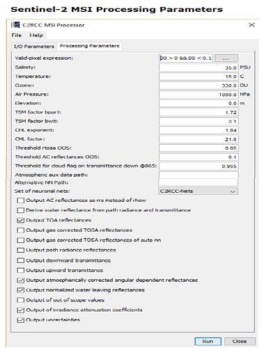
Task: Toggle atmospherically corrected angular dependent reflectances
Action: pos(20,280)
